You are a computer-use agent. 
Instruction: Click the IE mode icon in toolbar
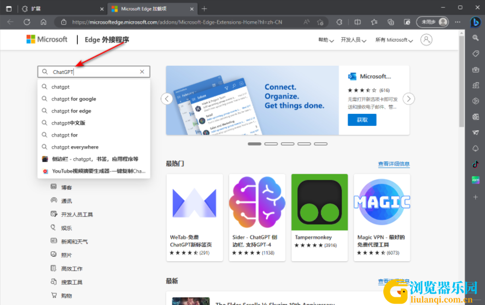407,22
